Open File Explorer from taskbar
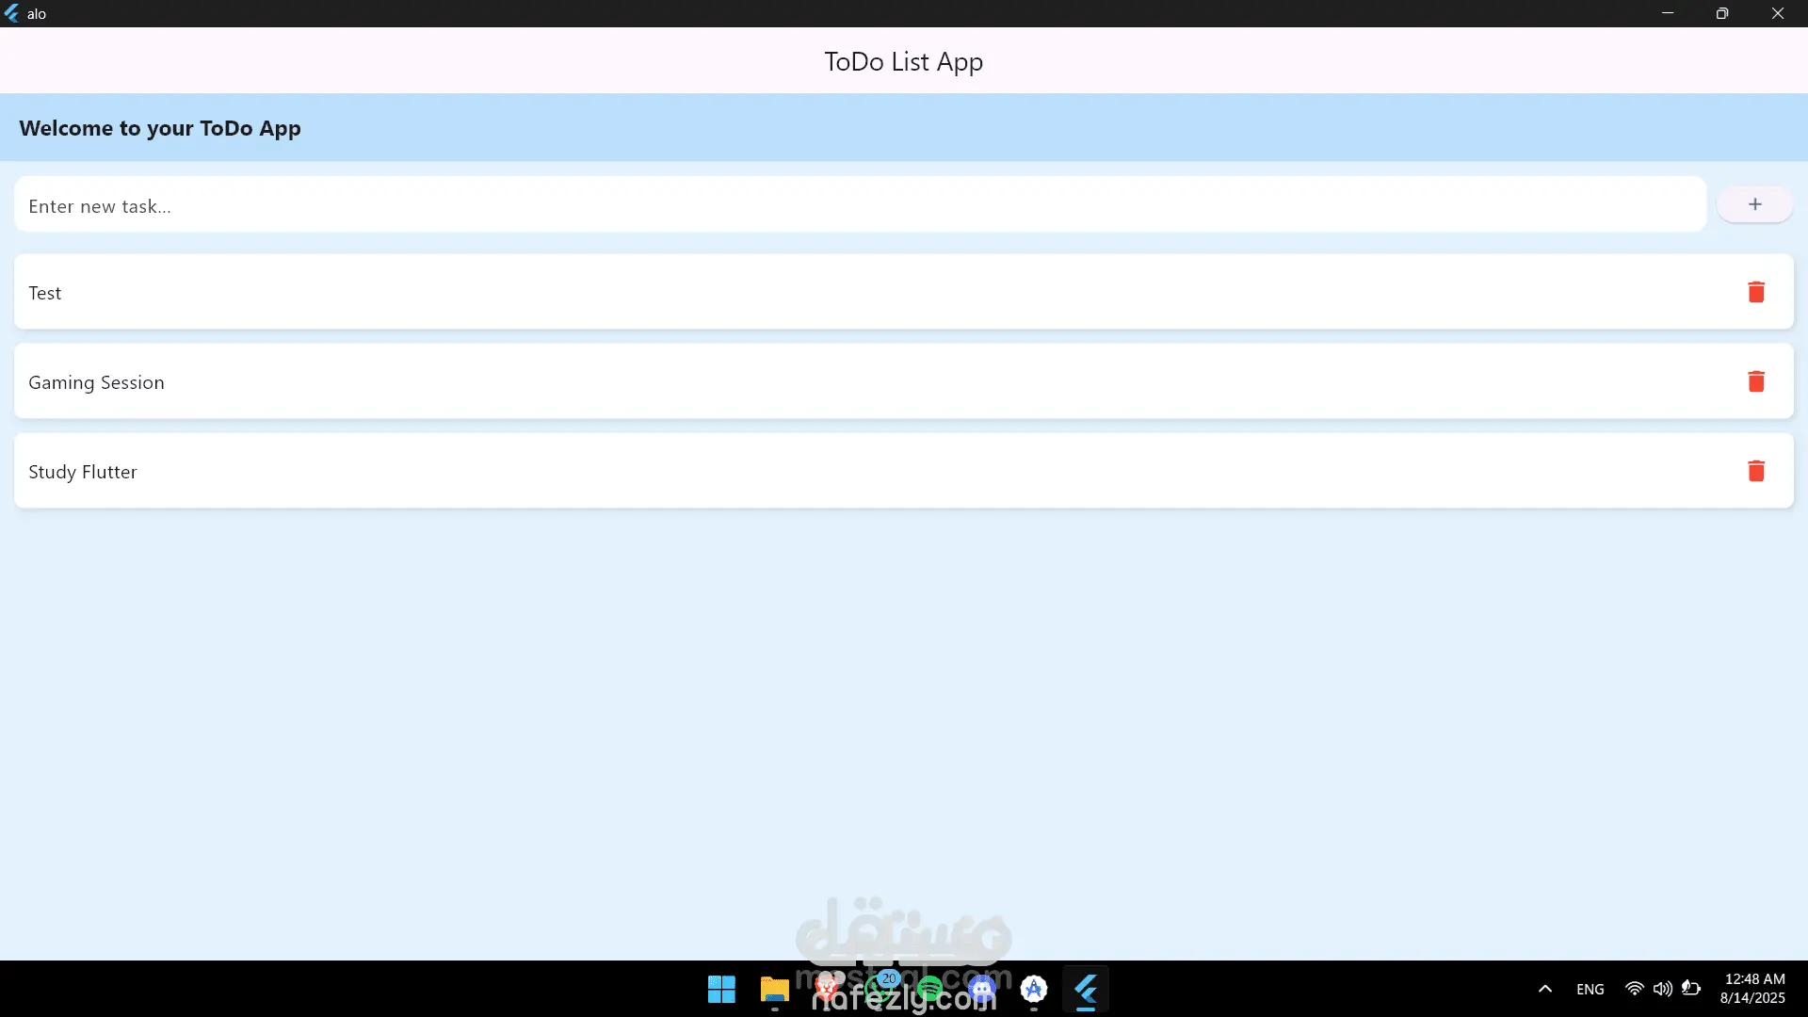Screen dimensions: 1808x1017 pos(774,989)
